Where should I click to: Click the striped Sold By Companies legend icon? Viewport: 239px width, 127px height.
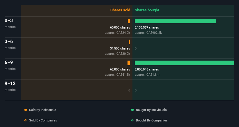[x=26, y=120]
